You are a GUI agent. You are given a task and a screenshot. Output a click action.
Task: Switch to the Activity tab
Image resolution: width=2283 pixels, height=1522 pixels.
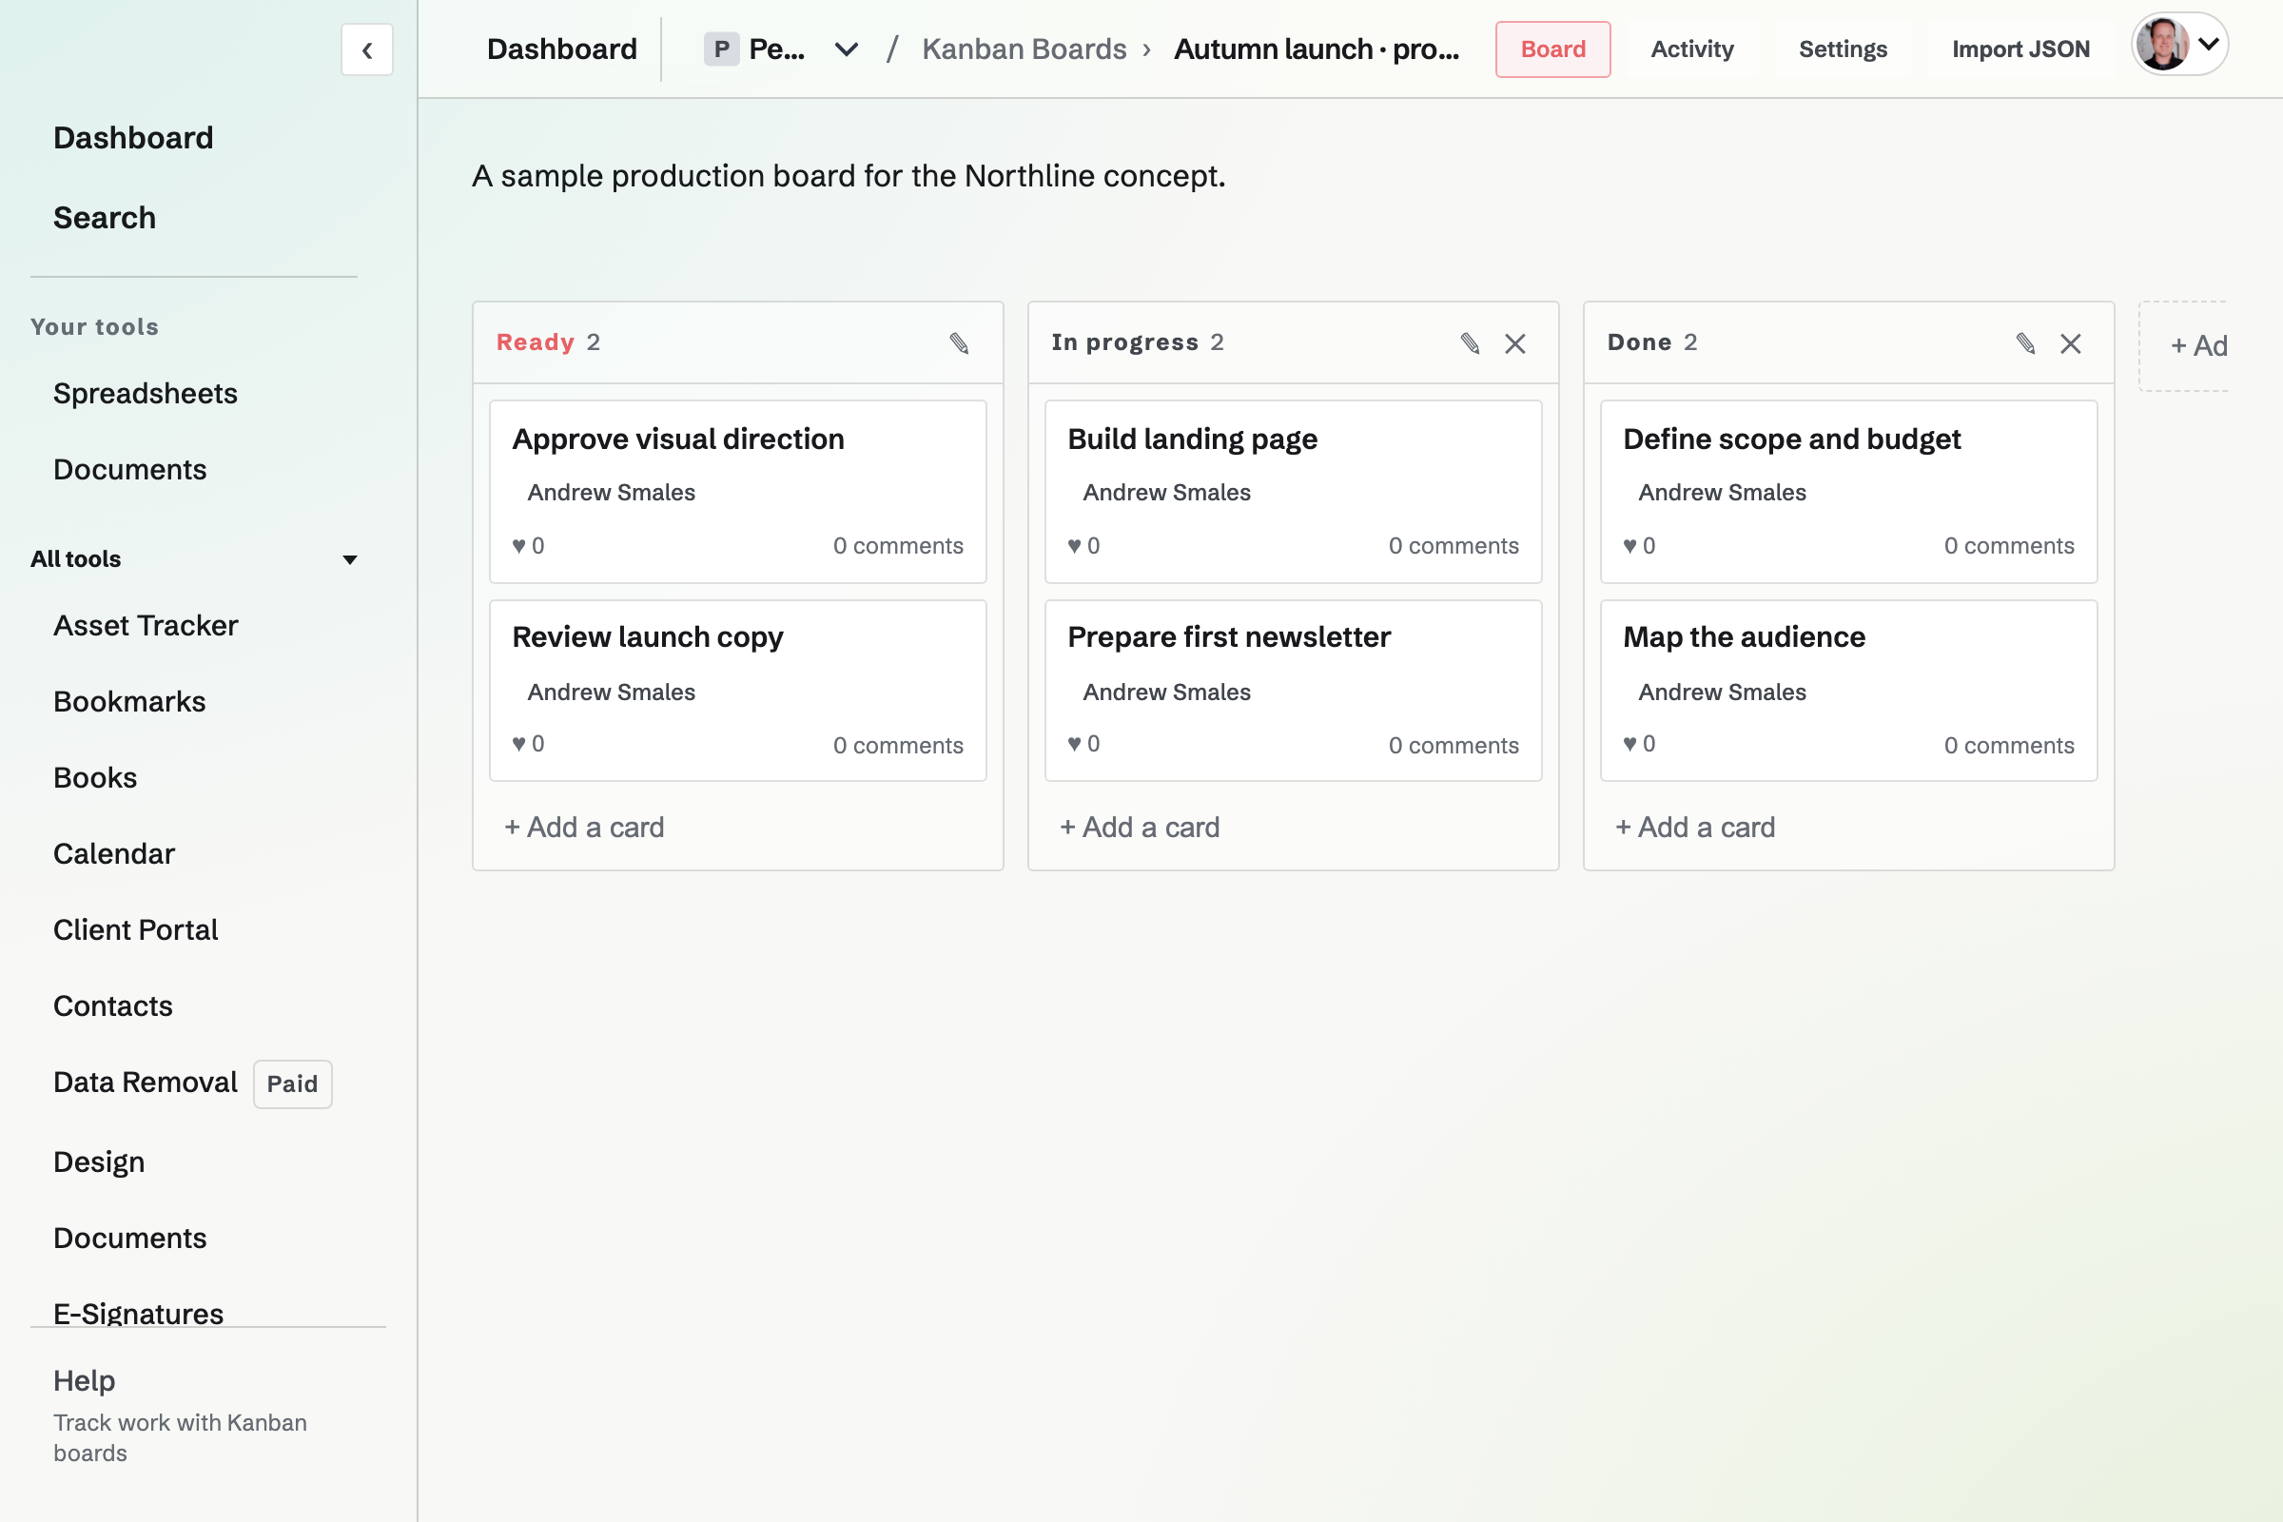pos(1692,49)
